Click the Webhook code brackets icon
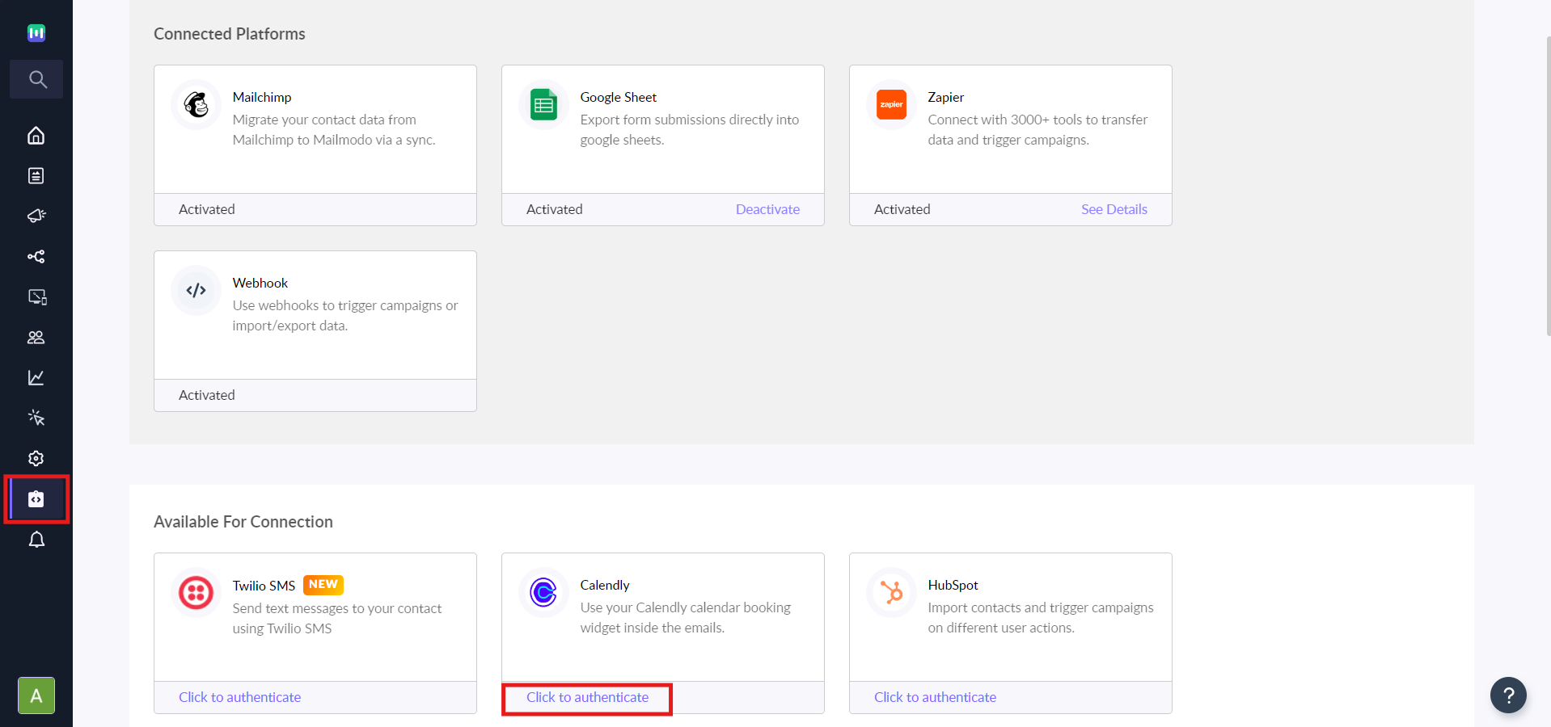The width and height of the screenshot is (1551, 727). click(197, 290)
